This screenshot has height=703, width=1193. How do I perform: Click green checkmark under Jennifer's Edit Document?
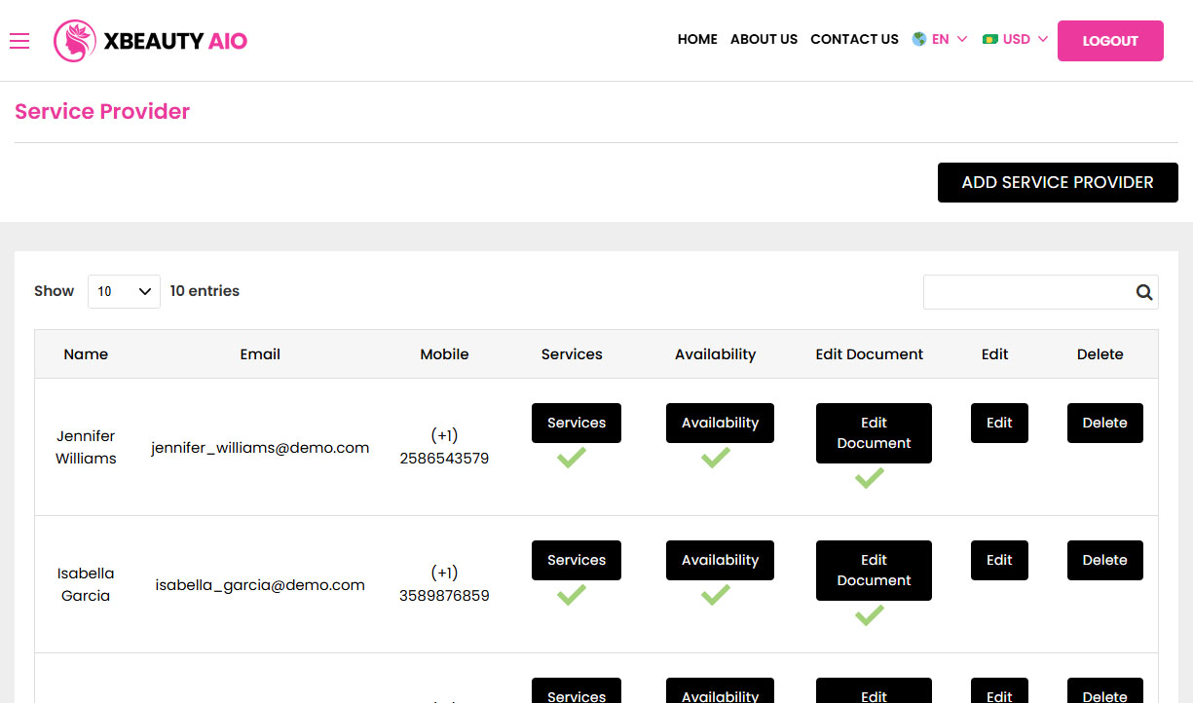pyautogui.click(x=870, y=478)
